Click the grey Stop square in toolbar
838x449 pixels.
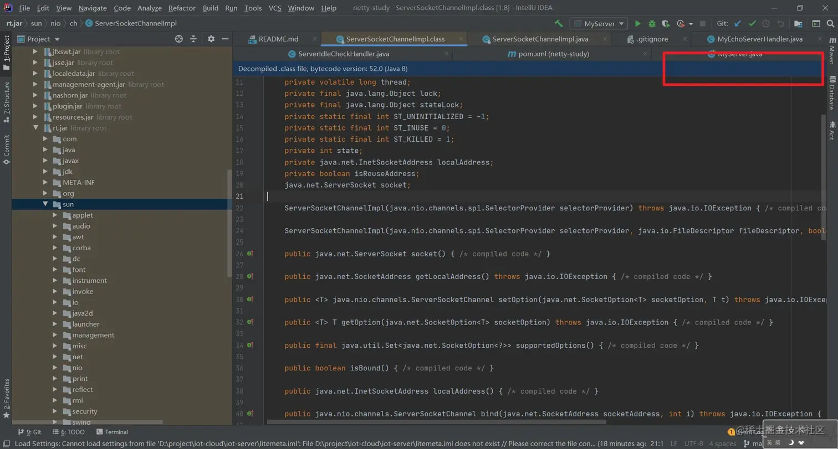tap(703, 24)
